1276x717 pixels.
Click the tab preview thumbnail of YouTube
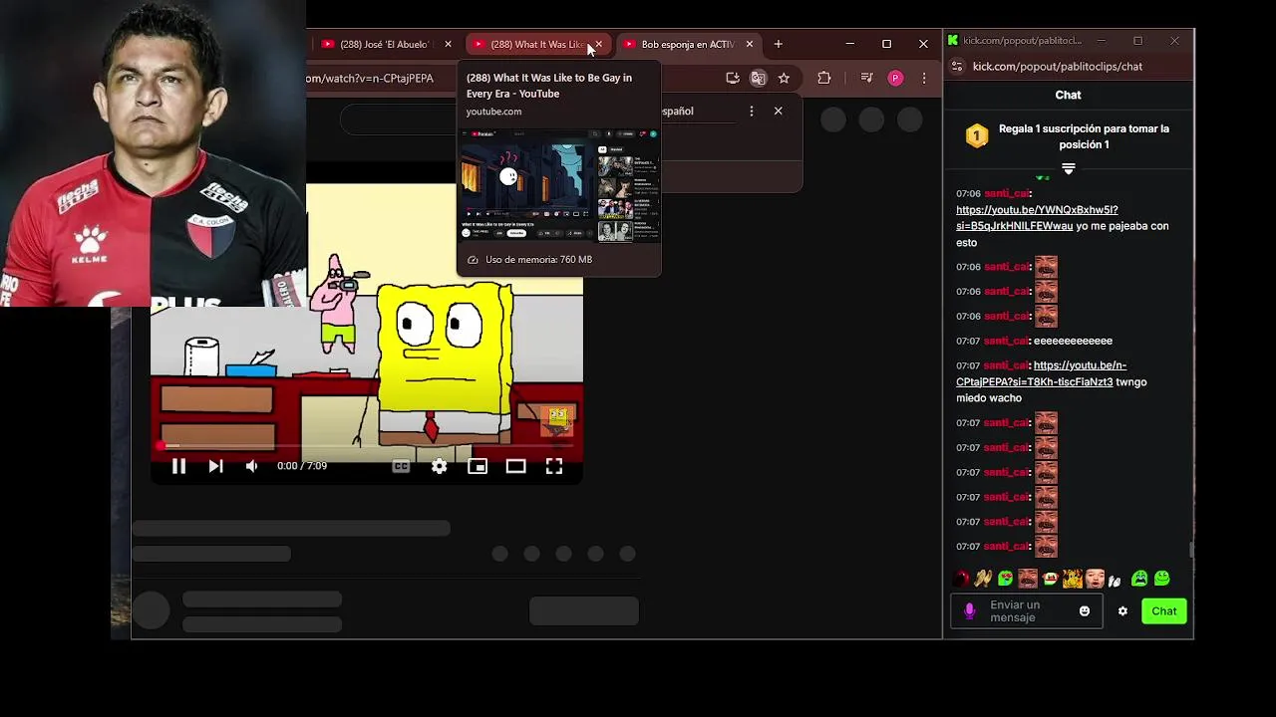(x=558, y=184)
